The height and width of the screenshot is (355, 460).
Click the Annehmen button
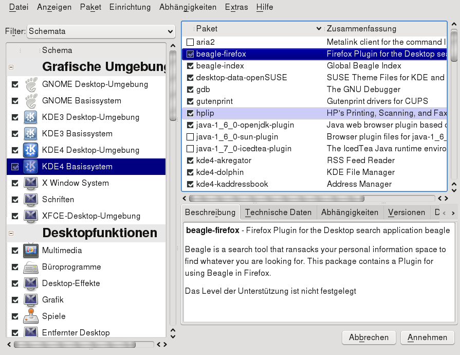coord(427,338)
